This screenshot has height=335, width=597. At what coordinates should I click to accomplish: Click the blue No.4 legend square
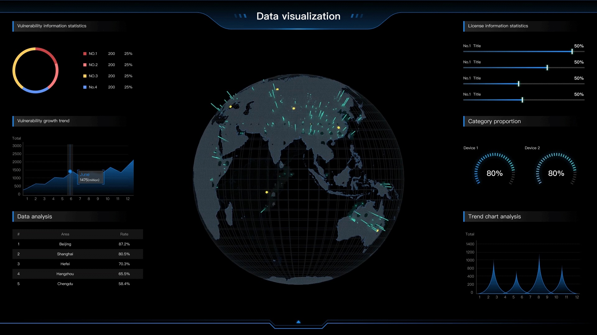[85, 87]
